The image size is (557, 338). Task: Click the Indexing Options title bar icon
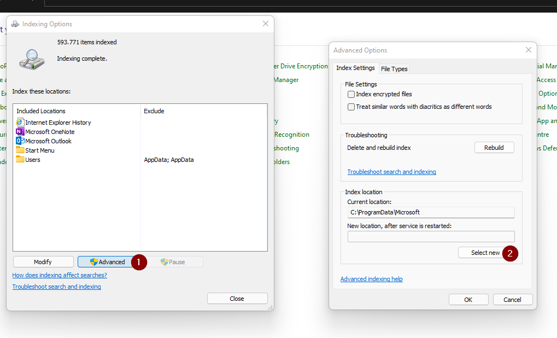click(15, 24)
